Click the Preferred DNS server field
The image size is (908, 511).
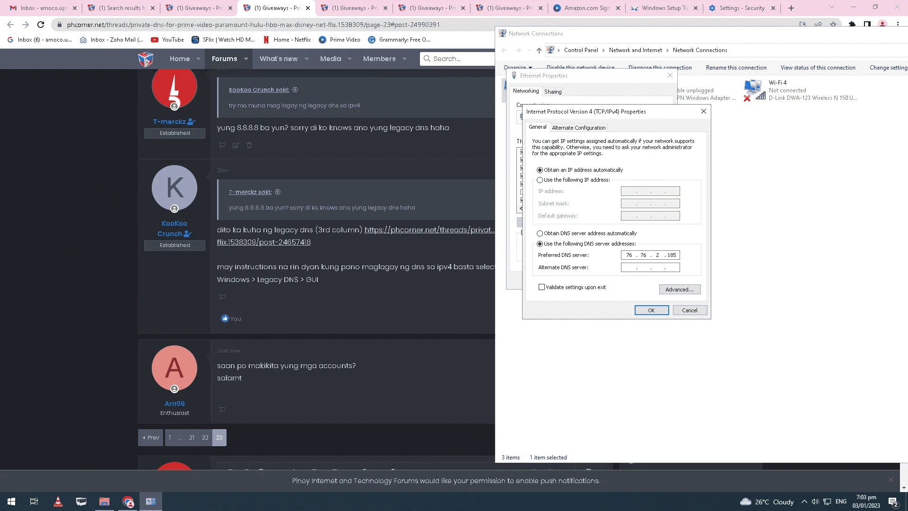click(650, 255)
